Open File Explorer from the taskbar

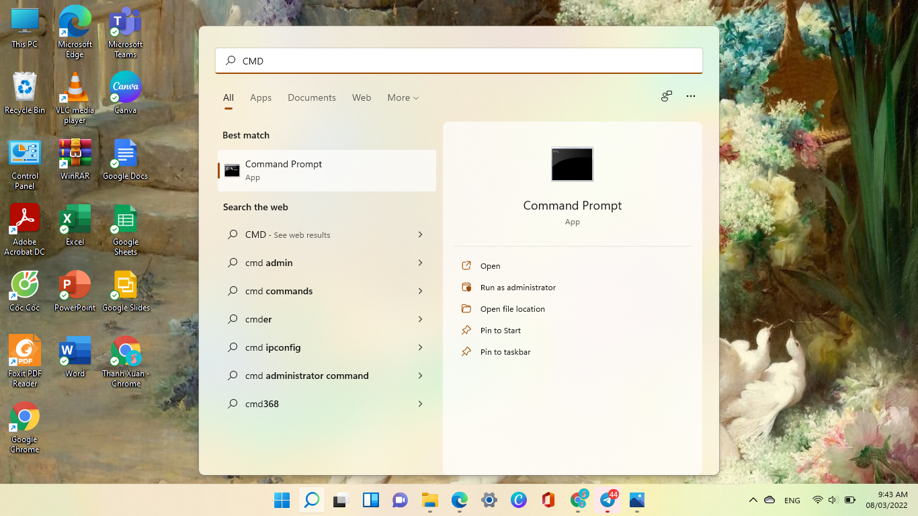point(430,500)
